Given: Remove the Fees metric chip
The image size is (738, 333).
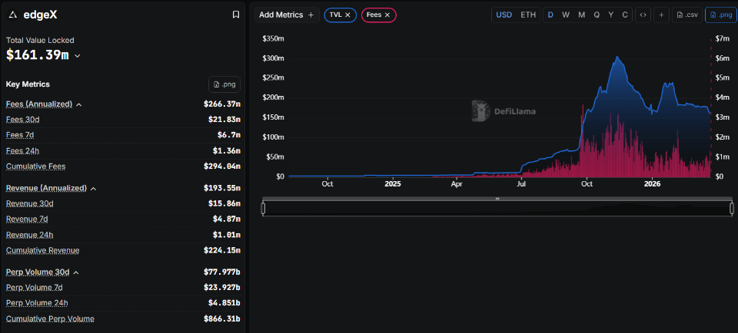Looking at the screenshot, I should 387,15.
